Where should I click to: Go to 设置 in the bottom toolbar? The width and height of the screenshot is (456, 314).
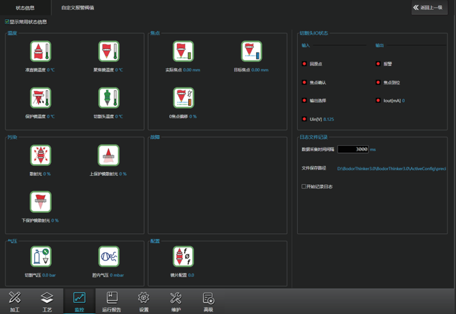143,301
